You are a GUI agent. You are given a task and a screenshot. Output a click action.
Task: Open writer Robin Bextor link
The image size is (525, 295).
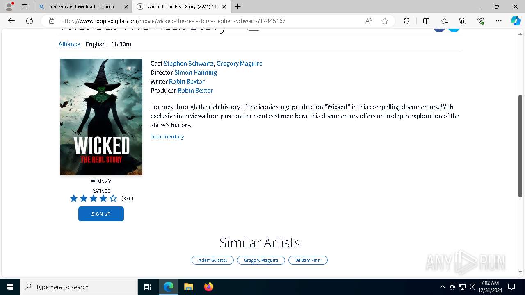coord(187,82)
